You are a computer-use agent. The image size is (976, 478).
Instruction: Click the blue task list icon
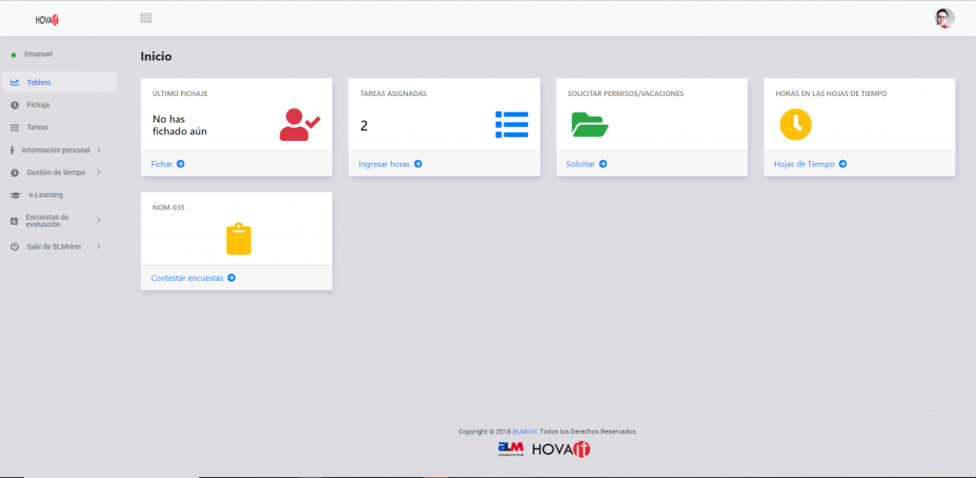coord(511,125)
